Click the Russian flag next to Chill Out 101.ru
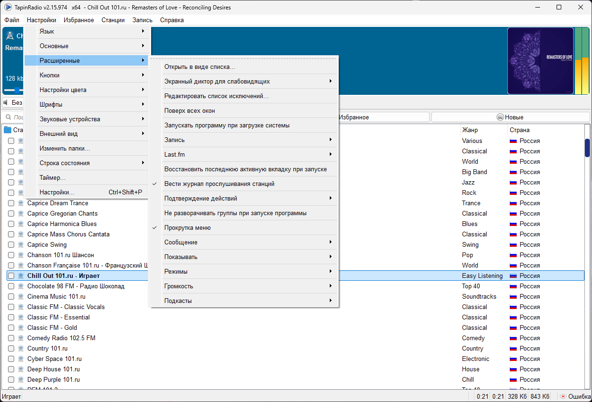The width and height of the screenshot is (592, 402). click(513, 276)
